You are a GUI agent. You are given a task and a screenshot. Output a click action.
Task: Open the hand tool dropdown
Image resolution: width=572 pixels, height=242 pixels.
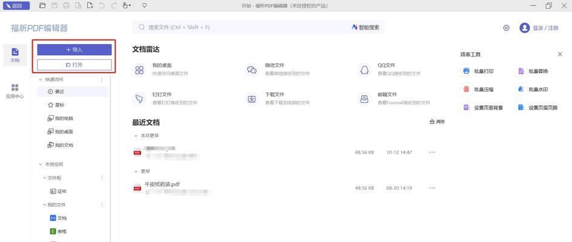click(x=127, y=5)
